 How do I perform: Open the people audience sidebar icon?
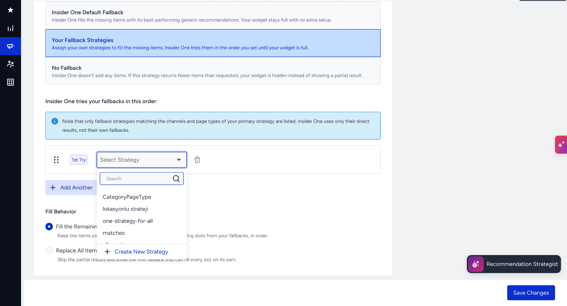(x=10, y=64)
